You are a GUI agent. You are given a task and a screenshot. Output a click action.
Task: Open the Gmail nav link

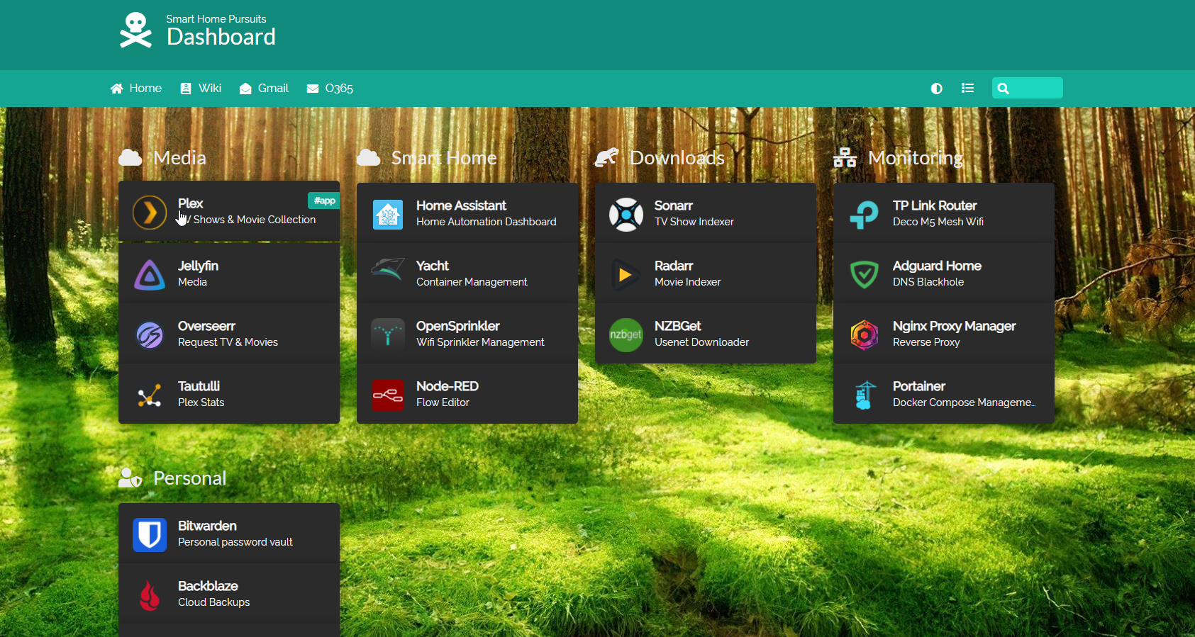pyautogui.click(x=264, y=89)
